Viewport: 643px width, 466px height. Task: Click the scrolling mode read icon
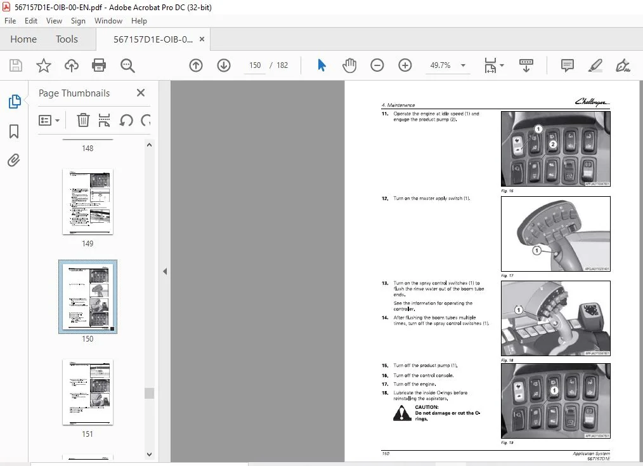coord(526,65)
